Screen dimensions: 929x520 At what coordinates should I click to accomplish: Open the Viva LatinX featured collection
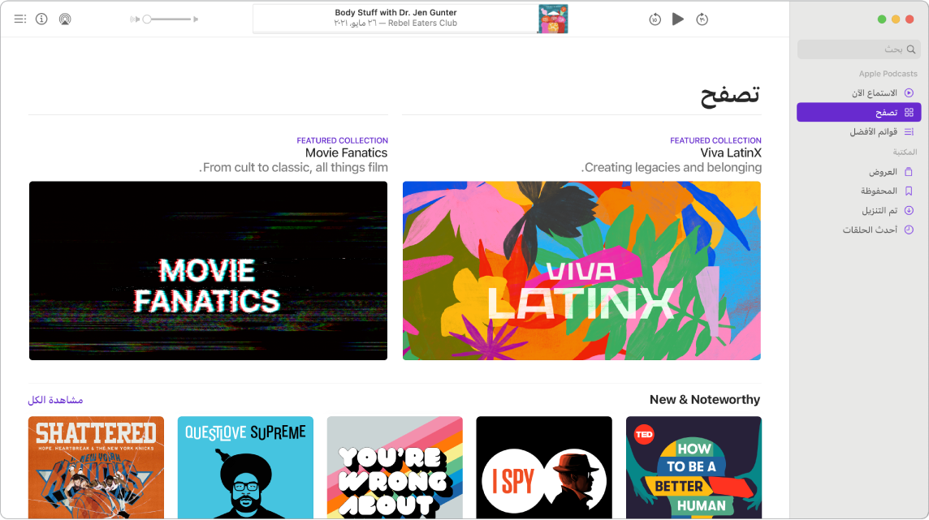pos(580,270)
